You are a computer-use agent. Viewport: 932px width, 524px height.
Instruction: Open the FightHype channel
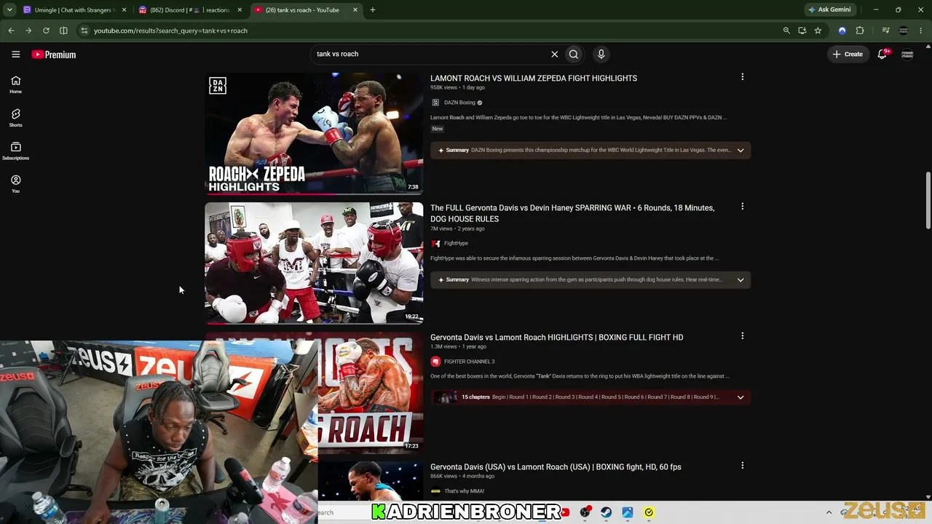[456, 243]
